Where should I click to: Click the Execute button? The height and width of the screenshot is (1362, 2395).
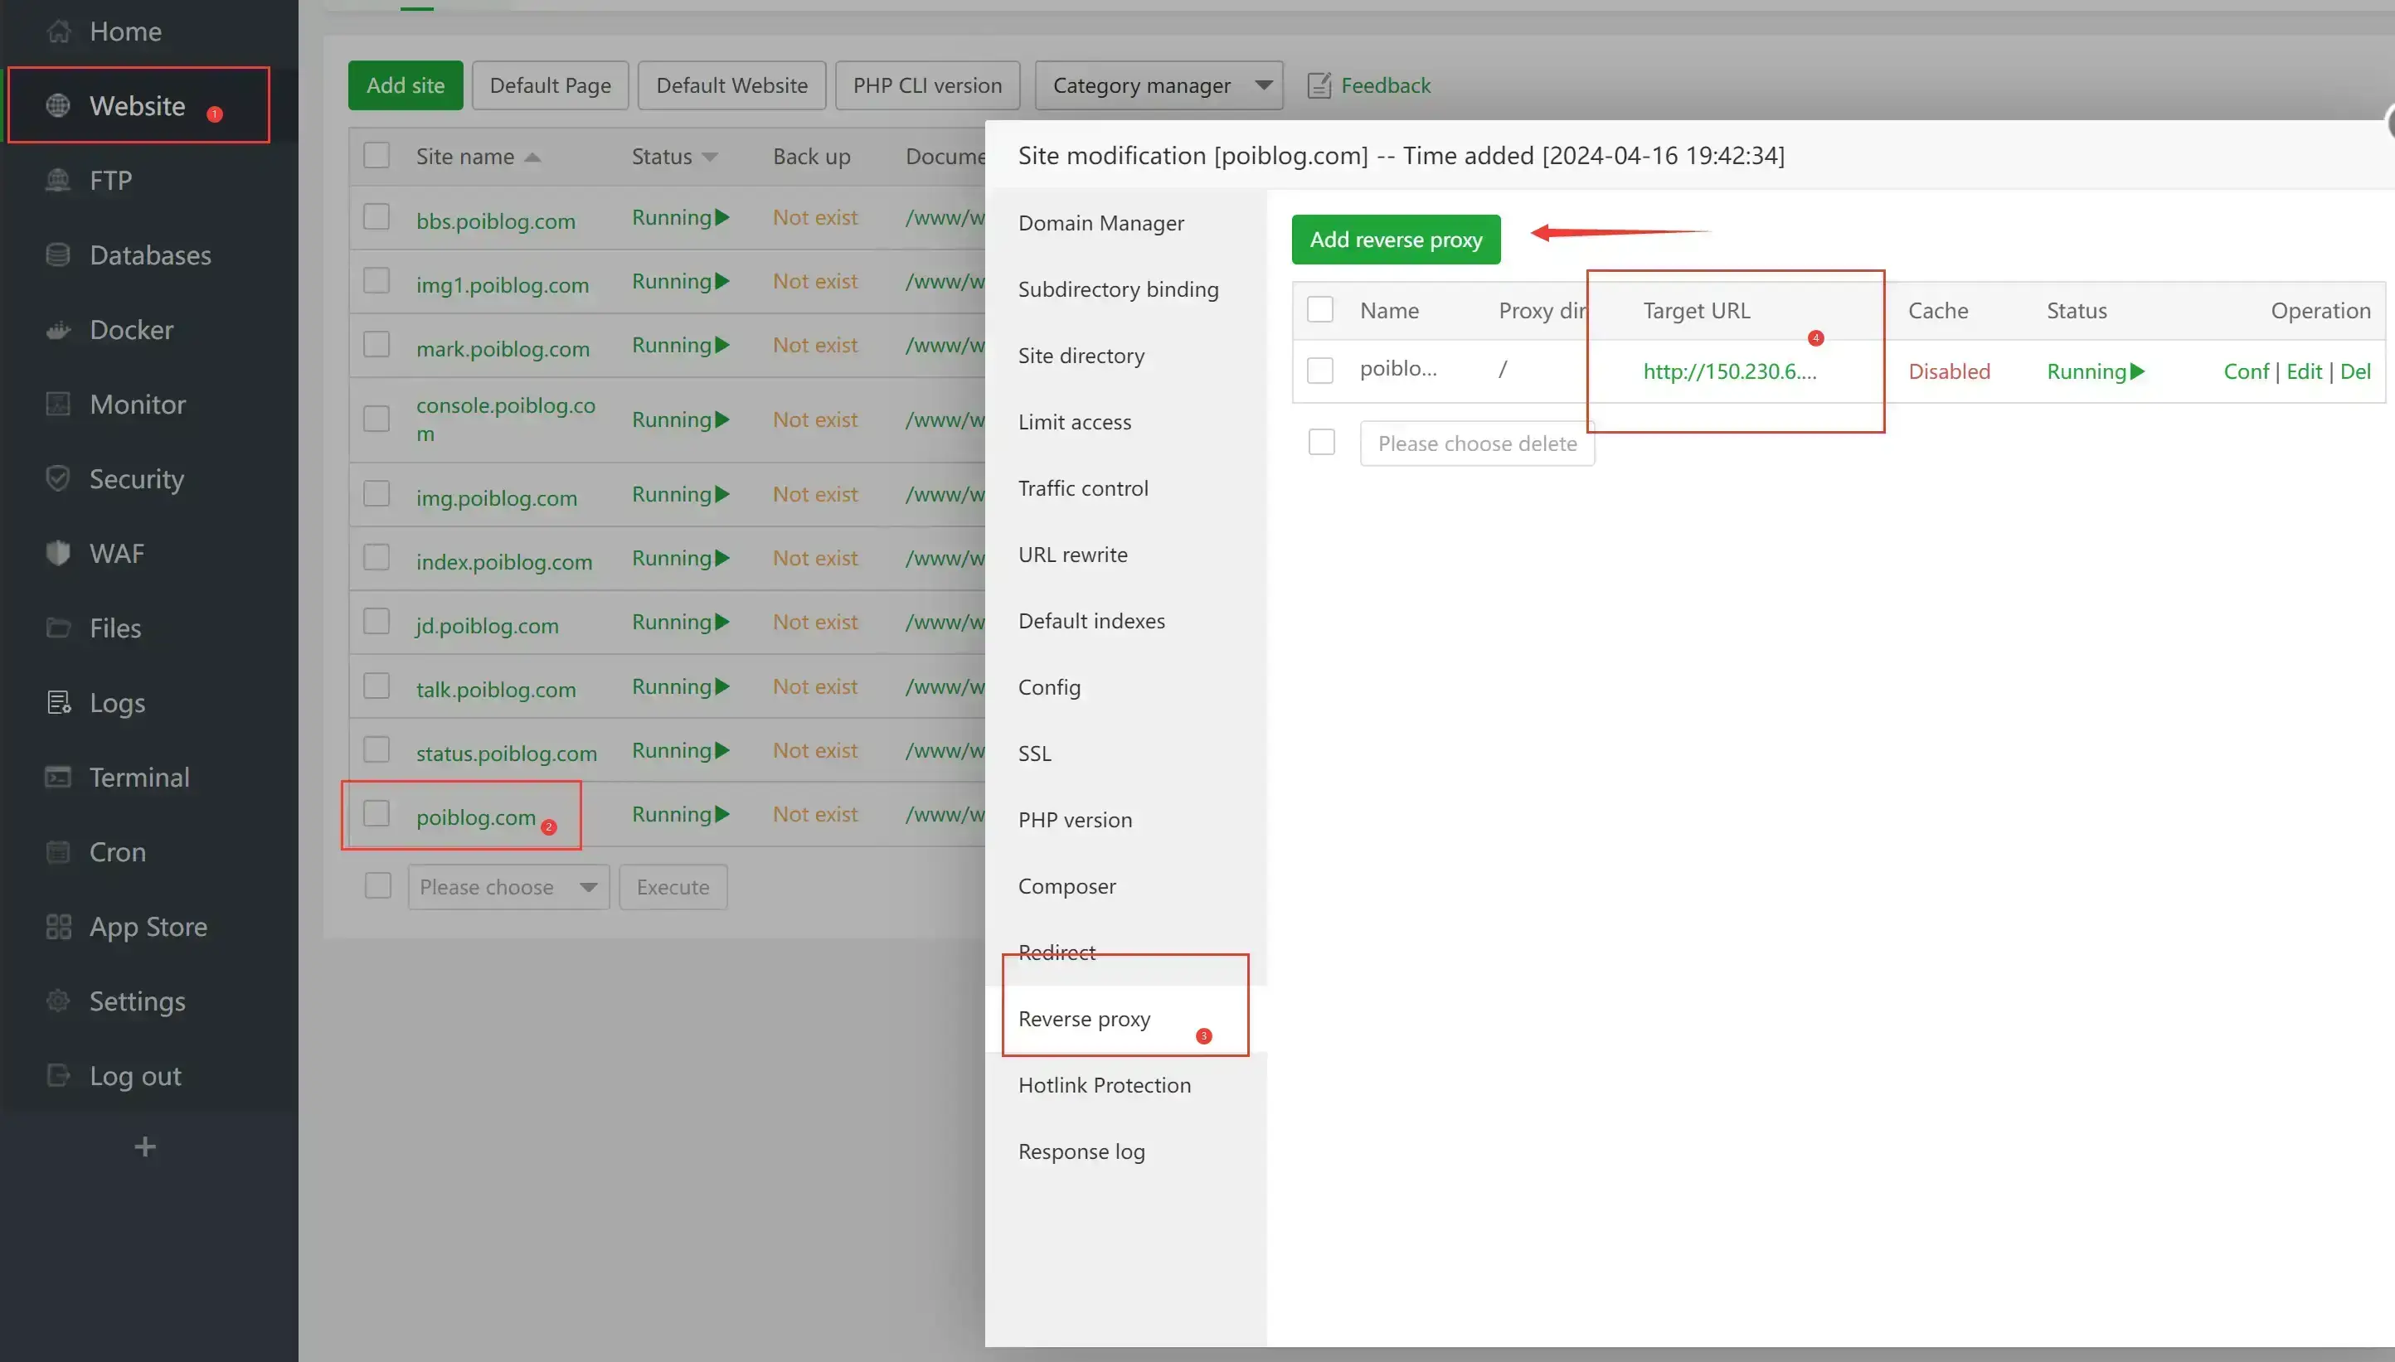click(673, 887)
